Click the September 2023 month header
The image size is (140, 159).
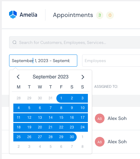[x=51, y=77]
